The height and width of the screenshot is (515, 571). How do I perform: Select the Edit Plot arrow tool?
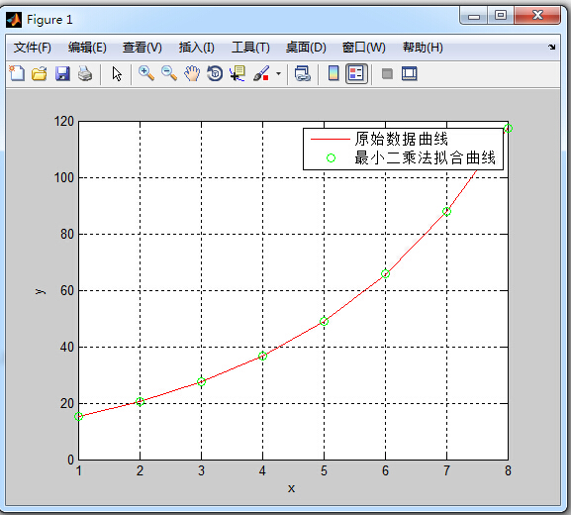pyautogui.click(x=117, y=74)
